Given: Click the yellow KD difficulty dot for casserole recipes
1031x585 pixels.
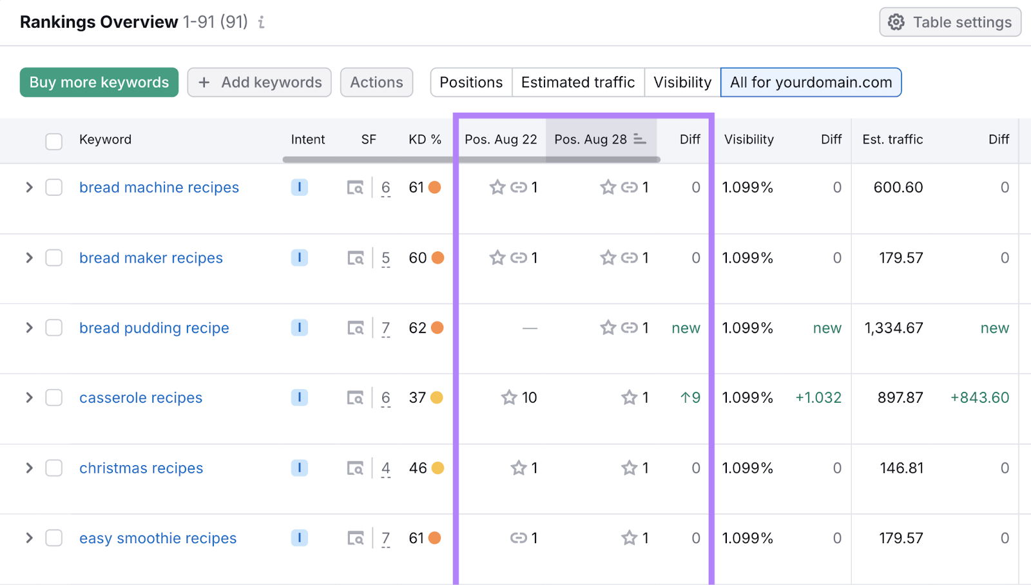Looking at the screenshot, I should (436, 398).
